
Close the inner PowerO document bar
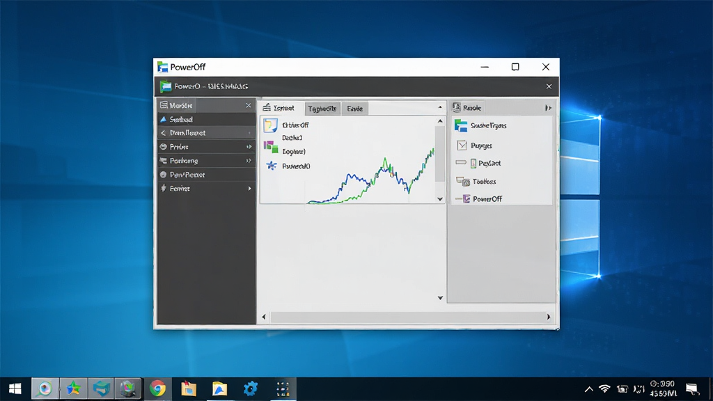click(x=549, y=86)
